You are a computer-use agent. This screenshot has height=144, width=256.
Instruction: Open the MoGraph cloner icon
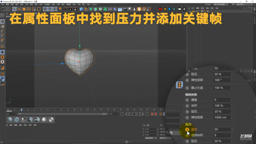tap(105, 9)
